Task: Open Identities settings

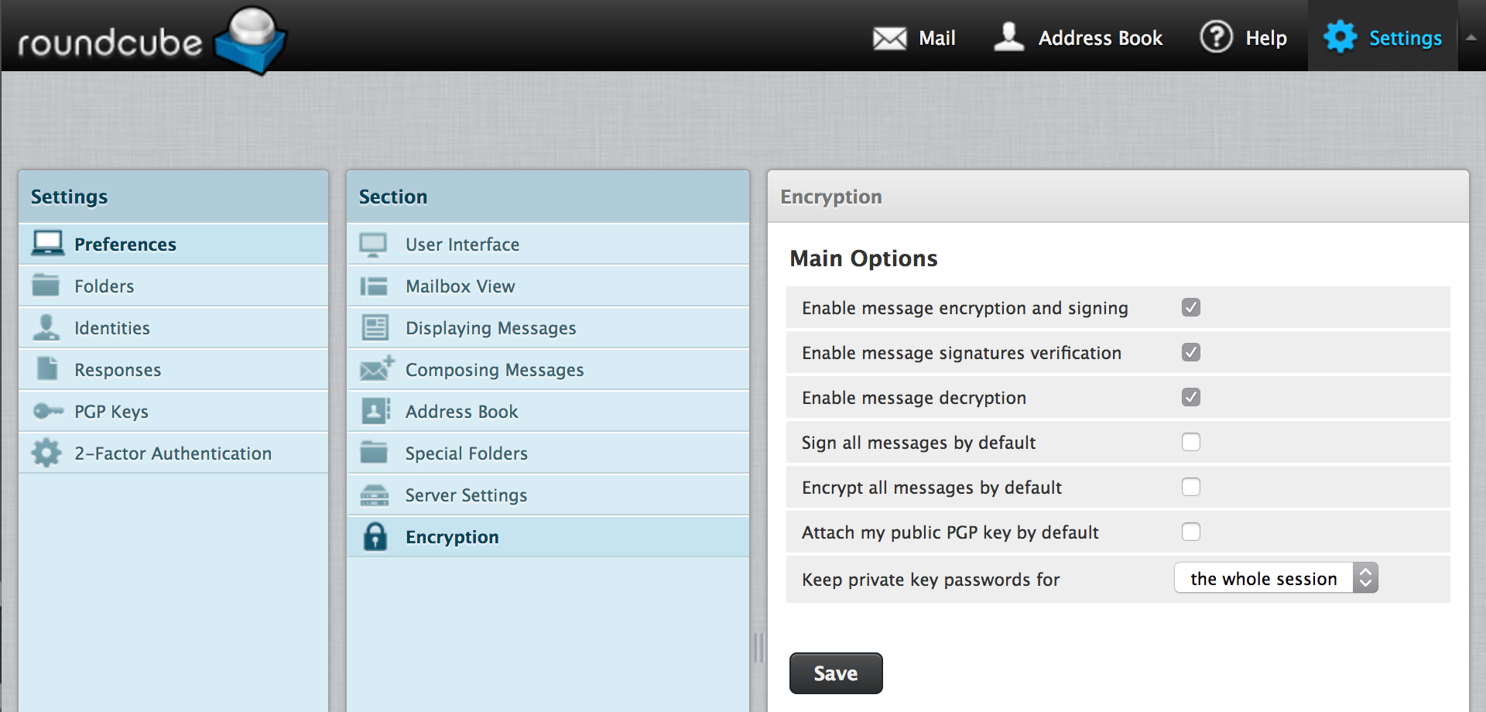Action: click(173, 327)
